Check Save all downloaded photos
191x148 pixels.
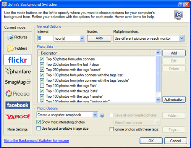pos(112,115)
